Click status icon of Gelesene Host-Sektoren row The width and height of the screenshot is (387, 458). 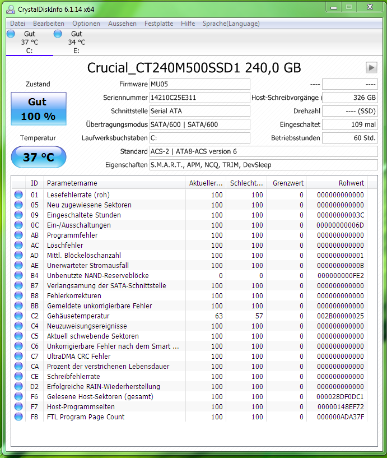coord(18,396)
